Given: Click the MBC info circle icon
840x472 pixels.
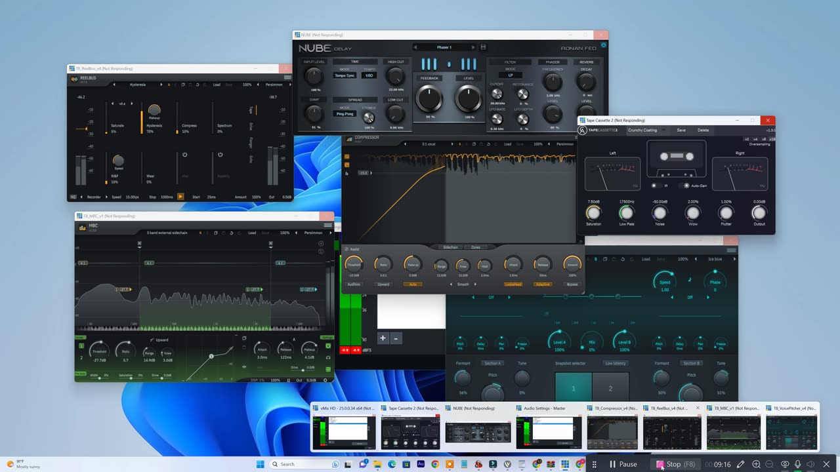Looking at the screenshot, I should click(x=321, y=252).
